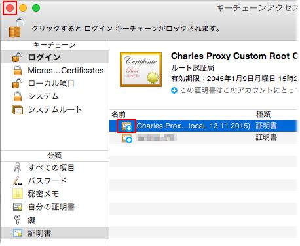The image size is (300, 246).
Task: Show 証明書 category label
Action: pos(39,233)
